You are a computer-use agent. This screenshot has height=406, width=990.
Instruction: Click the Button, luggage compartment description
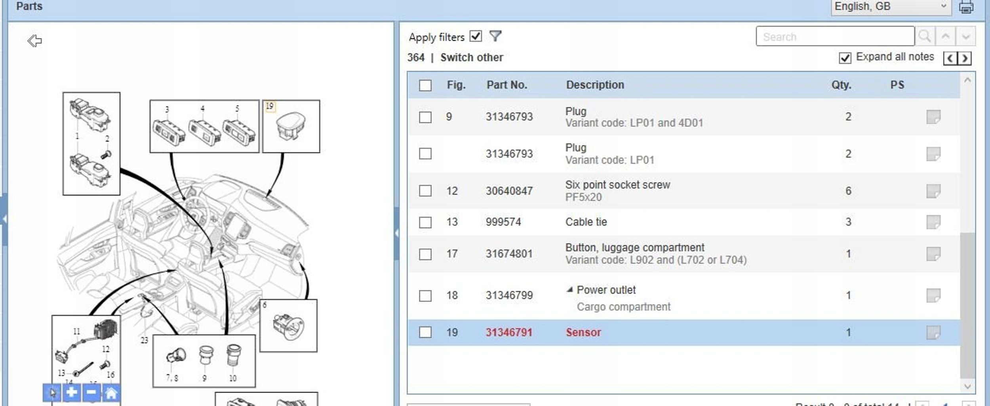tap(635, 248)
